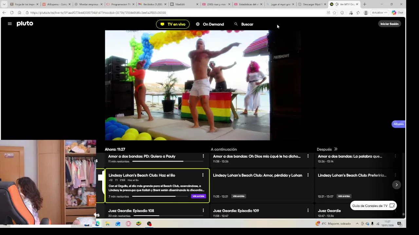Show hidden system tray icons
Screen dimensions: 419x235
click(x=357, y=224)
